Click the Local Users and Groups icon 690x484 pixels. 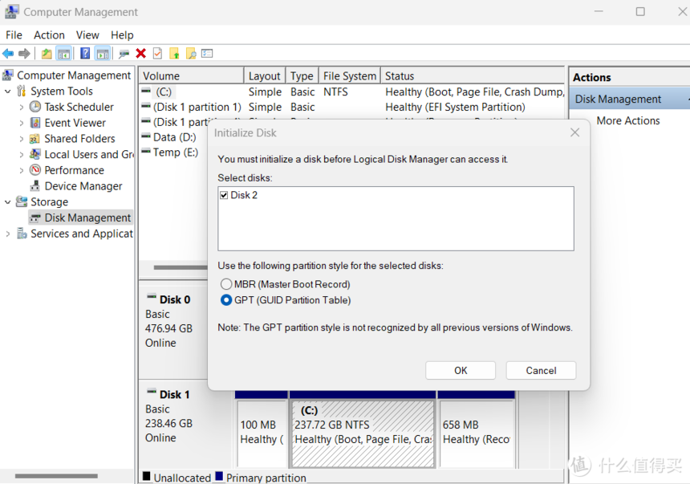pos(35,155)
